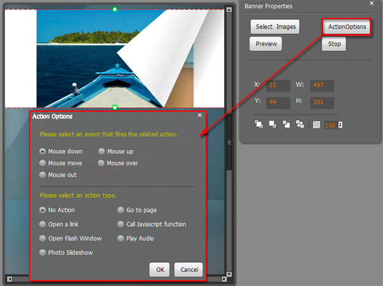Select the Mouse up event option

pyautogui.click(x=101, y=151)
